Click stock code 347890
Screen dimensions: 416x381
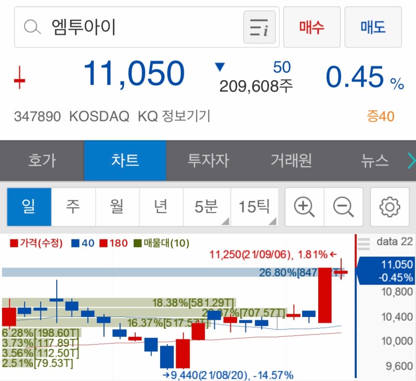37,117
